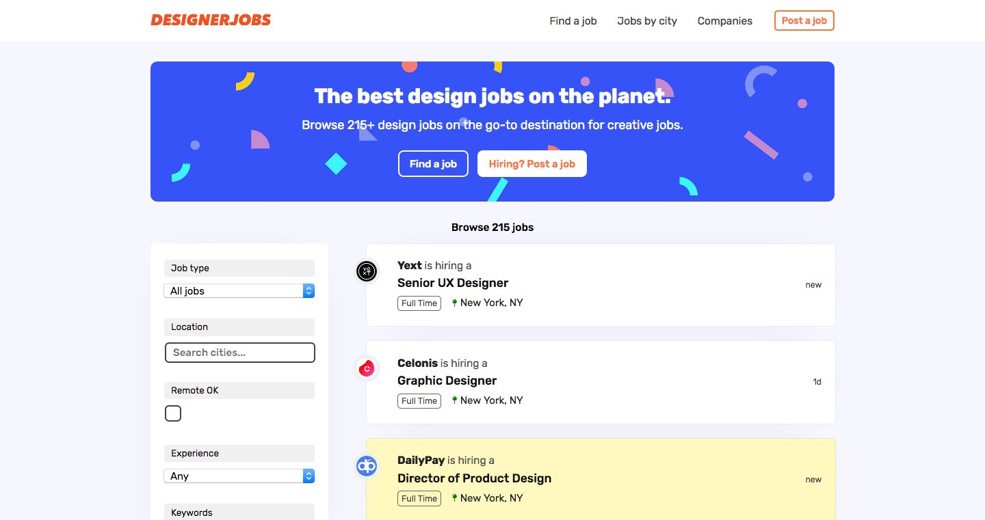Click the Yext company logo icon
This screenshot has height=520, width=985.
click(367, 271)
